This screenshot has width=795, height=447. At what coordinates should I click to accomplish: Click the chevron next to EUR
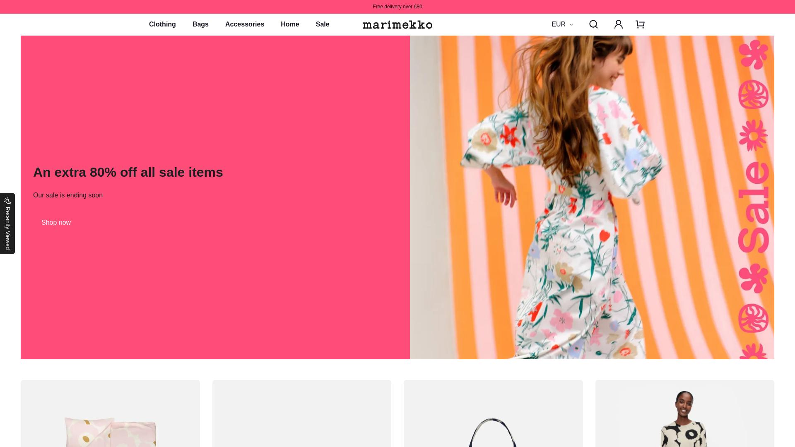click(571, 25)
